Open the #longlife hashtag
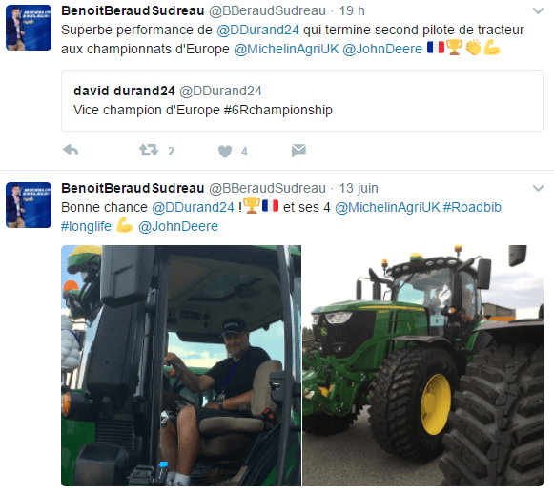The image size is (554, 495). click(86, 226)
